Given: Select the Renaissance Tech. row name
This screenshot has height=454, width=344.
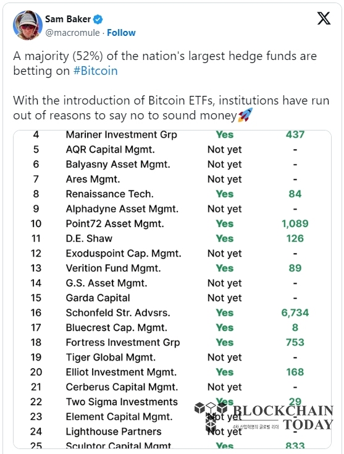Looking at the screenshot, I should pyautogui.click(x=109, y=194).
